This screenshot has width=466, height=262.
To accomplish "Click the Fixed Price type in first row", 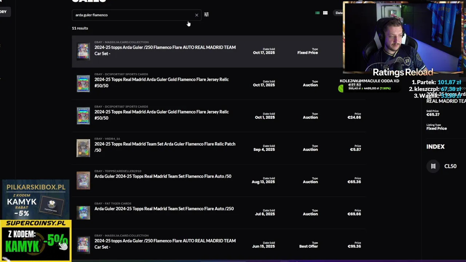I will pyautogui.click(x=308, y=53).
